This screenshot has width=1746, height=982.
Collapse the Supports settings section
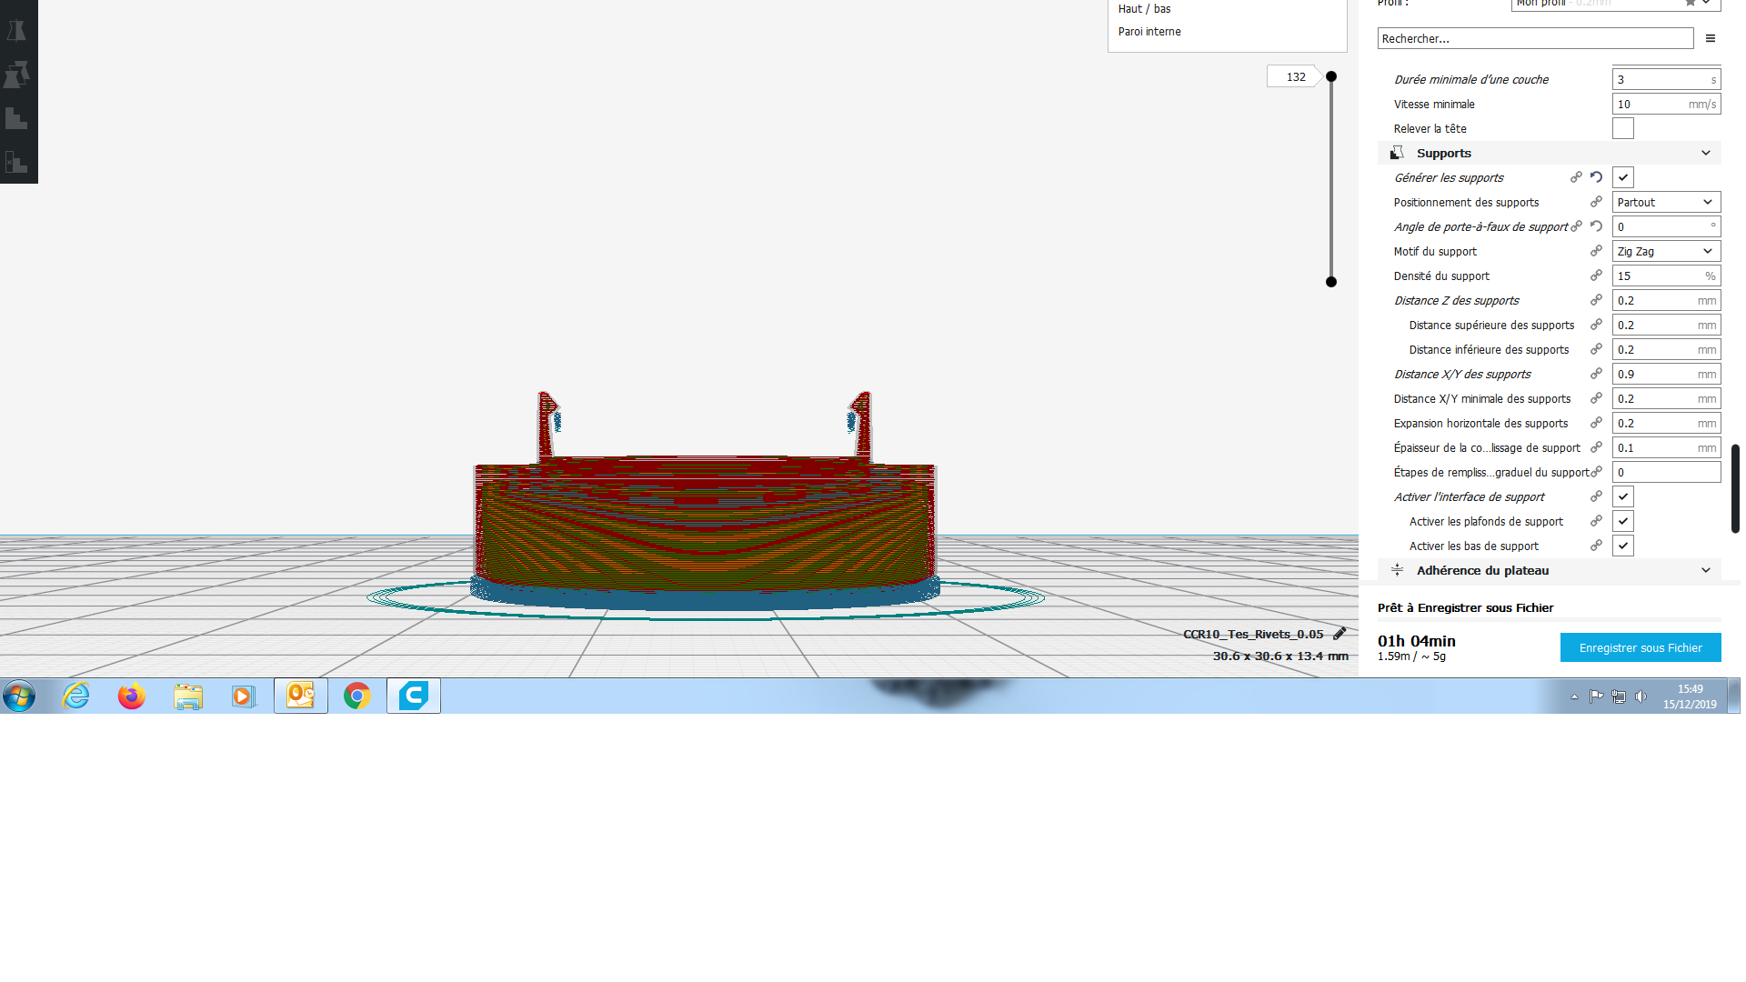1705,153
